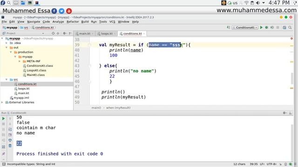This screenshot has width=298, height=167.
Task: Expand the META-INF folder
Action: 20,61
